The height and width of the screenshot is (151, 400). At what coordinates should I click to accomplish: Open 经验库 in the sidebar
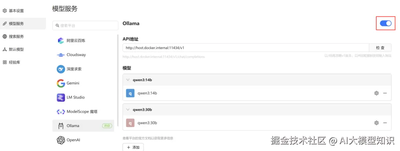[x=23, y=62]
